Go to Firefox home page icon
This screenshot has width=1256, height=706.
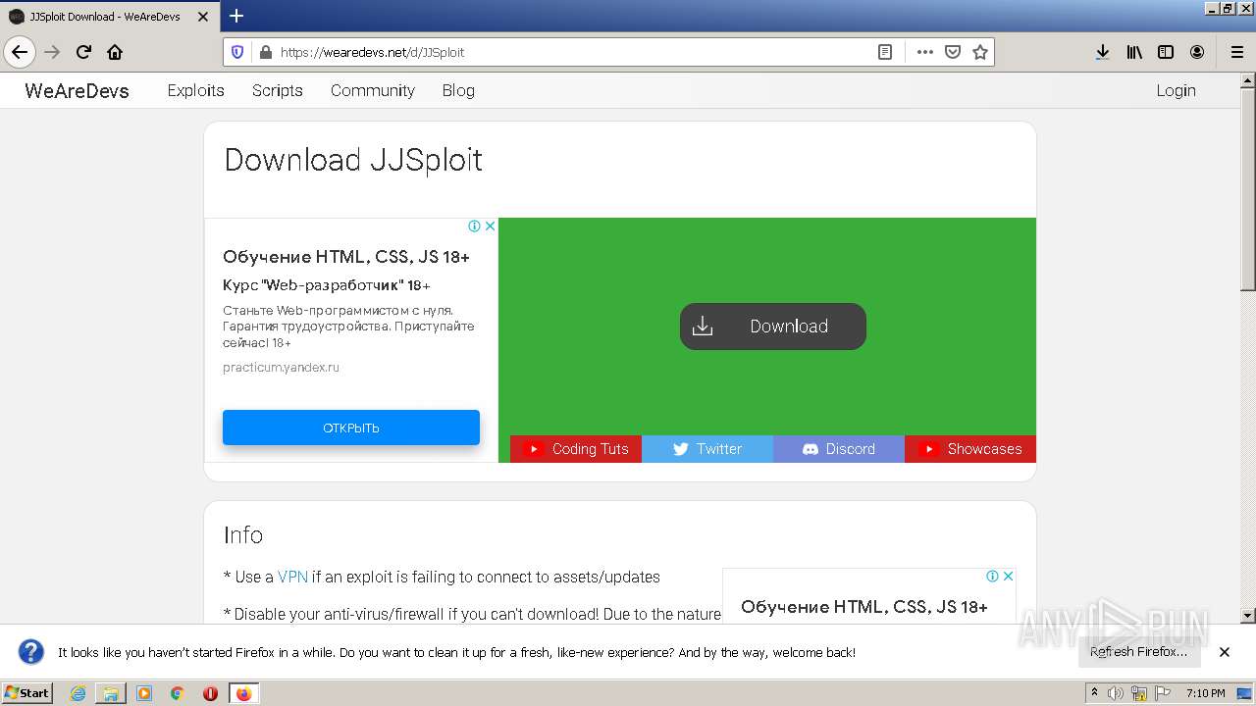tap(115, 52)
